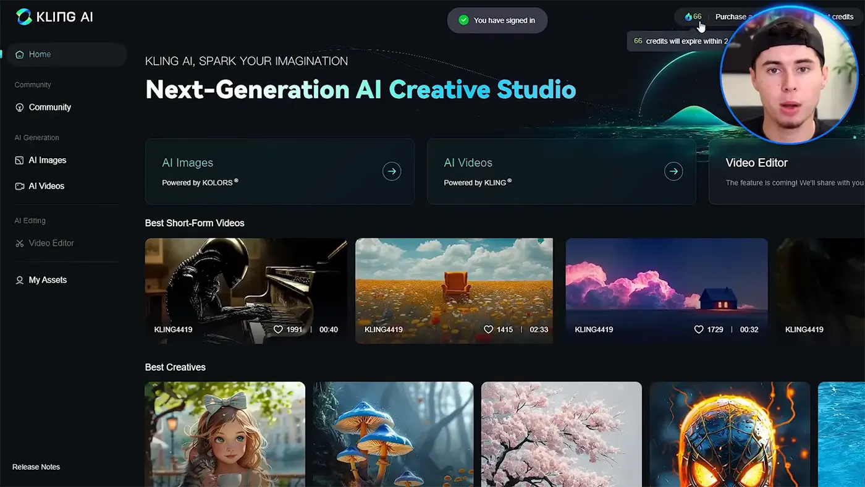The width and height of the screenshot is (865, 487).
Task: Open the girl with bow creative image
Action: point(225,434)
